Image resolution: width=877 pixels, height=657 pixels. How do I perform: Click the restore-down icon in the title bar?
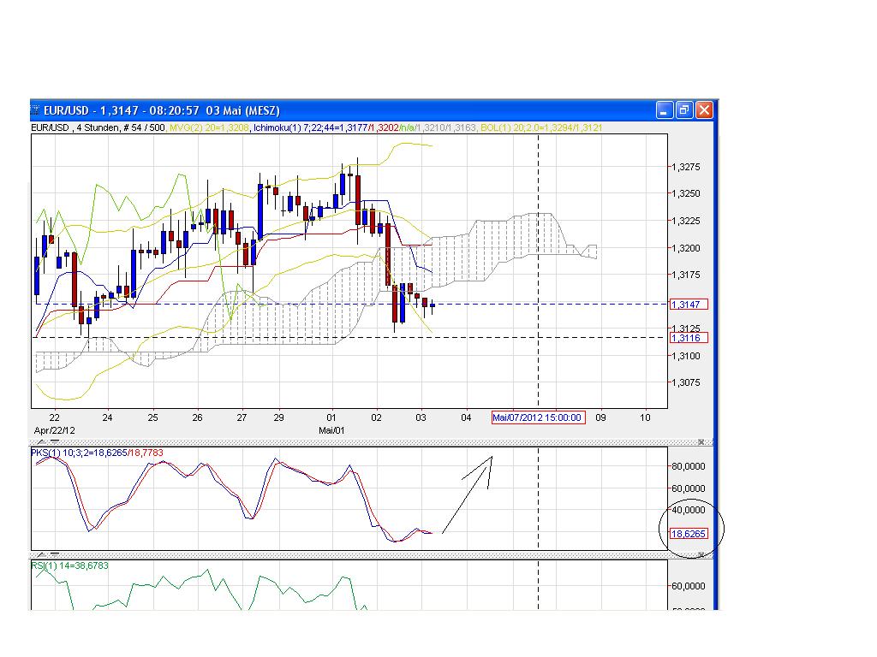(683, 110)
